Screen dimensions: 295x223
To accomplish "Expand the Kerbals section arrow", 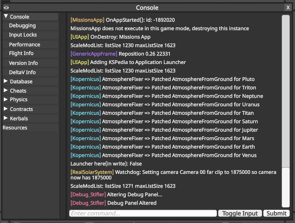I will click(6, 118).
